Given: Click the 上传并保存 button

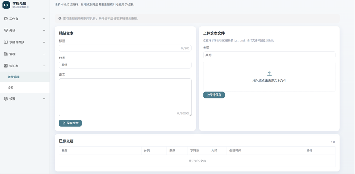Looking at the screenshot, I should [214, 95].
